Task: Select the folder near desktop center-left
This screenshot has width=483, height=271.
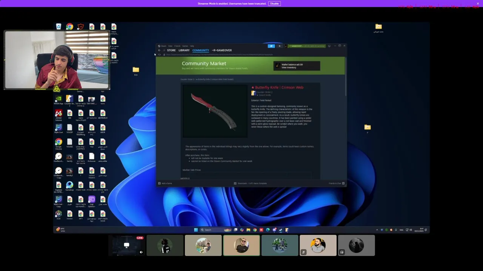Action: click(x=136, y=70)
